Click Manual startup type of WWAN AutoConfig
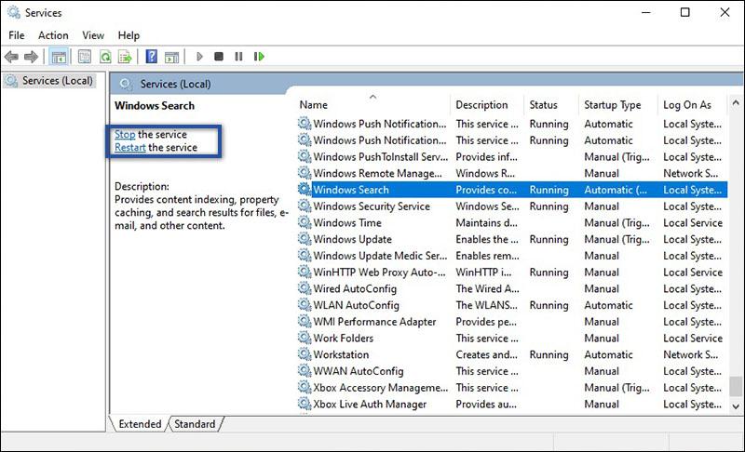The image size is (745, 452). pyautogui.click(x=602, y=371)
